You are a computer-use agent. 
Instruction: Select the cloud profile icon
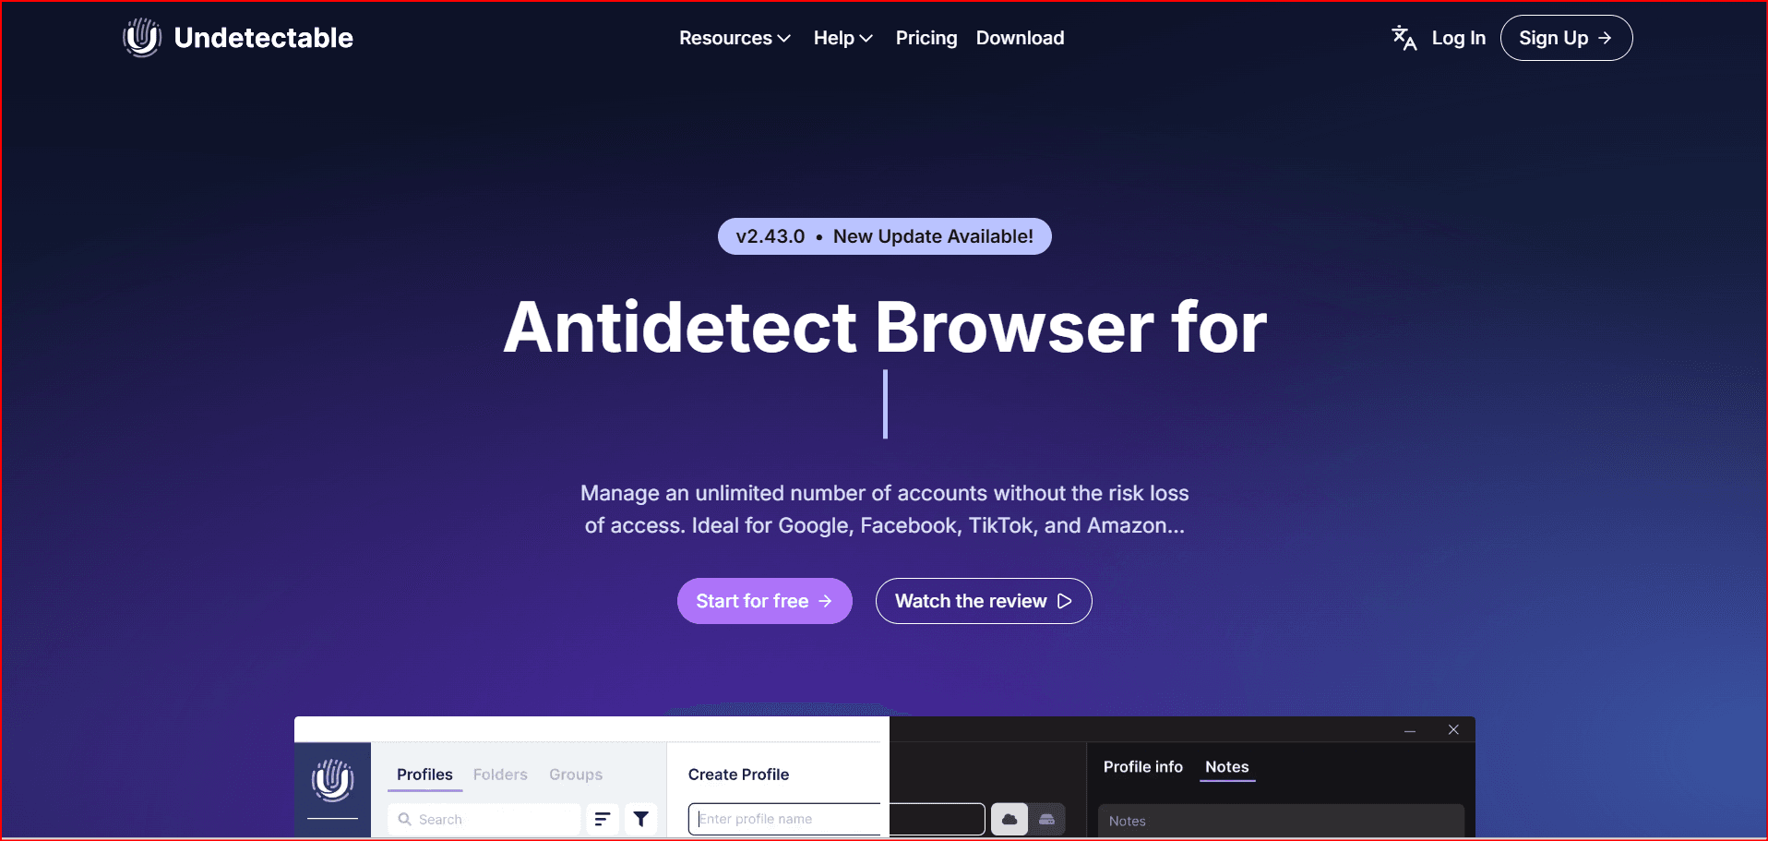tap(1009, 819)
